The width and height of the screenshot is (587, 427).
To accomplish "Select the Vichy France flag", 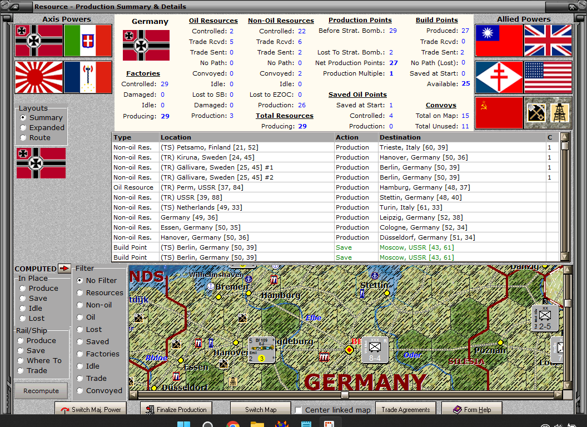I will (88, 77).
